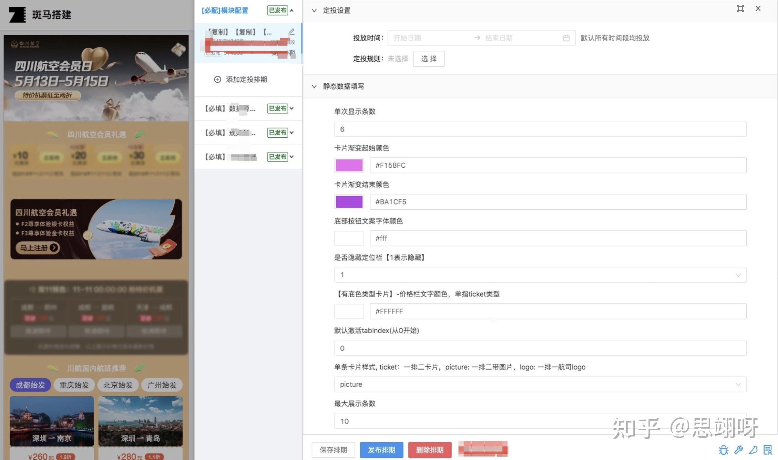Open the #F158FC gradient start color swatch

point(349,165)
